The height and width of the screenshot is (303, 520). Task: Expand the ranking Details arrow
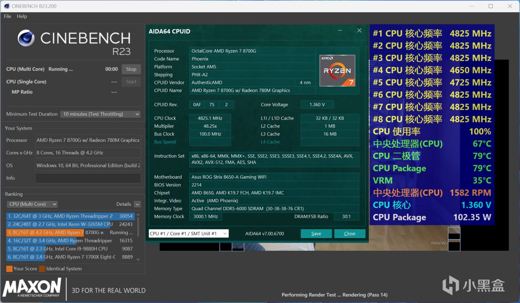(137, 204)
